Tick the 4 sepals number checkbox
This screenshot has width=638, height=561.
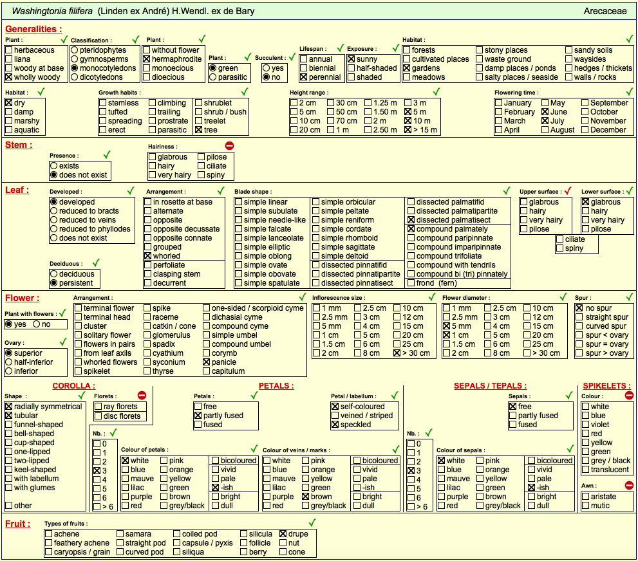(x=411, y=480)
